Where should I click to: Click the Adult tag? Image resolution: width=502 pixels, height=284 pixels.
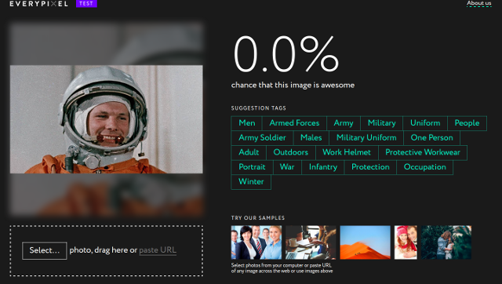[249, 152]
